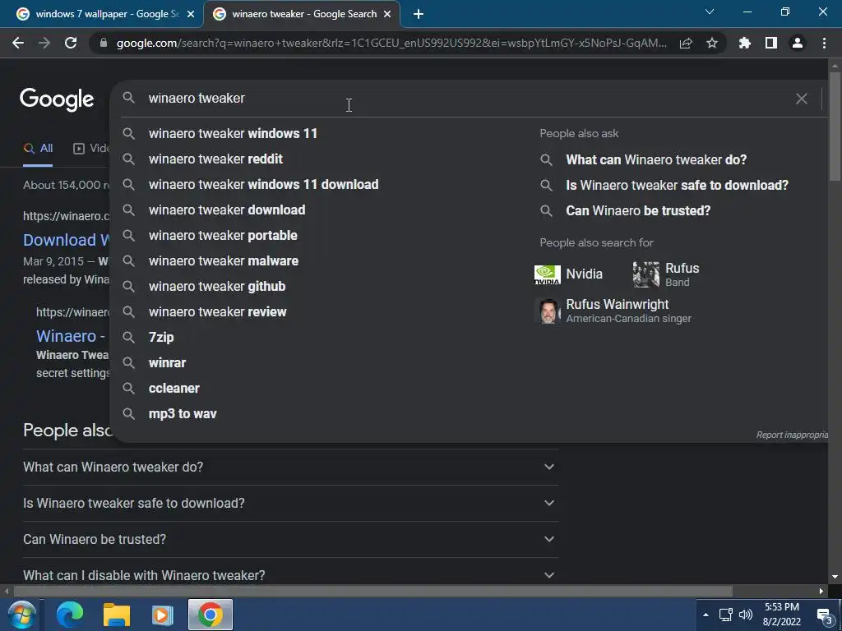842x631 pixels.
Task: Show hidden system tray icons
Action: coord(706,615)
